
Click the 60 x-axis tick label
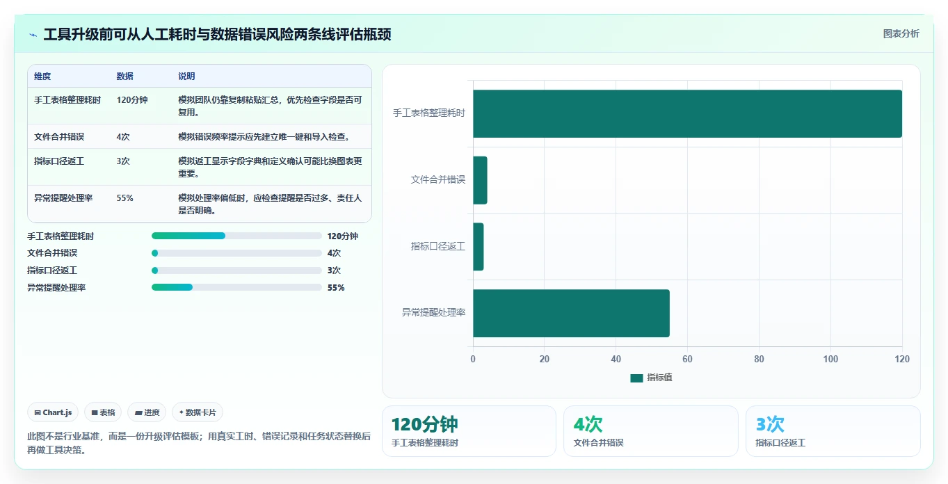687,360
